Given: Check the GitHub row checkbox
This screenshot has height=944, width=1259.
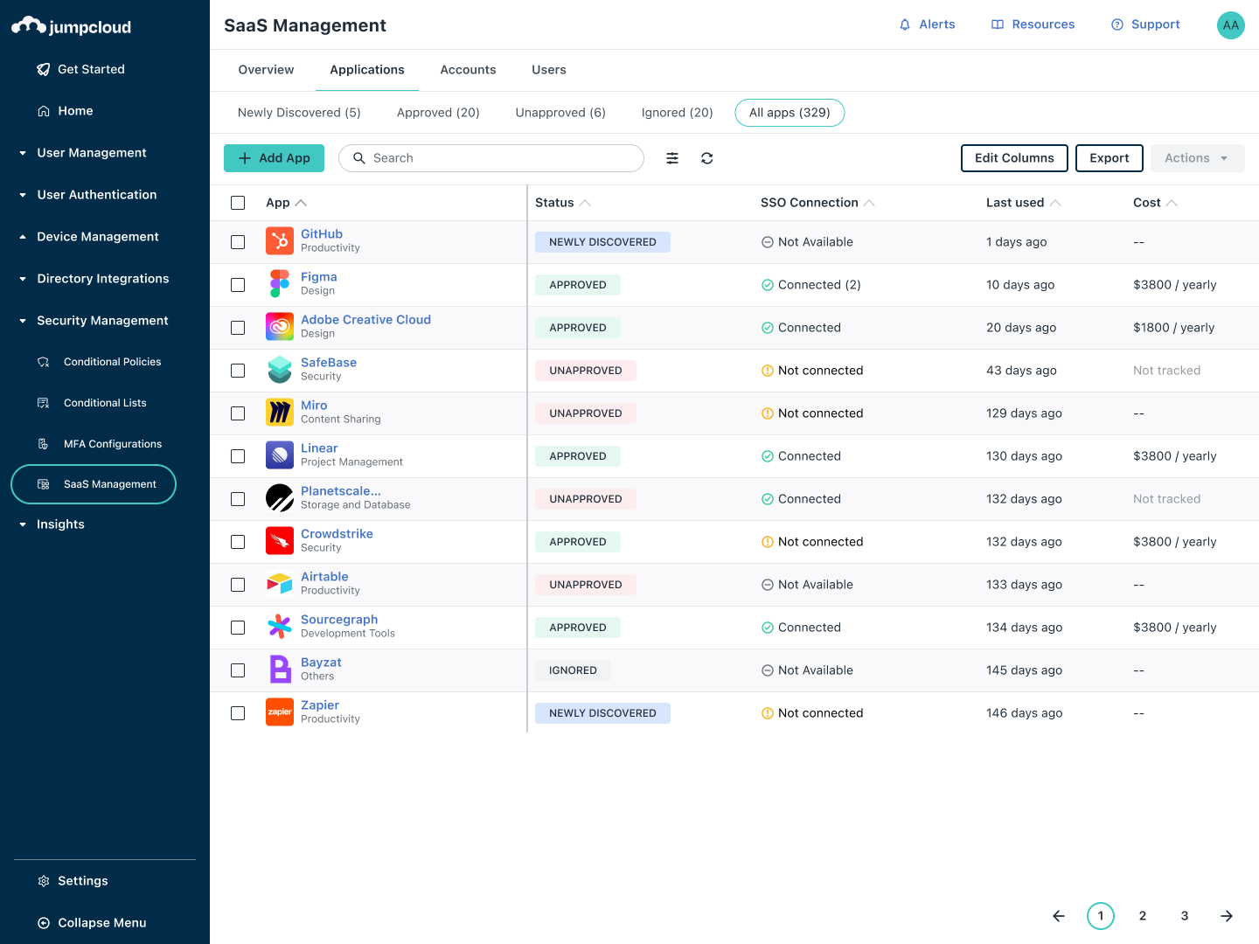Looking at the screenshot, I should (x=238, y=242).
